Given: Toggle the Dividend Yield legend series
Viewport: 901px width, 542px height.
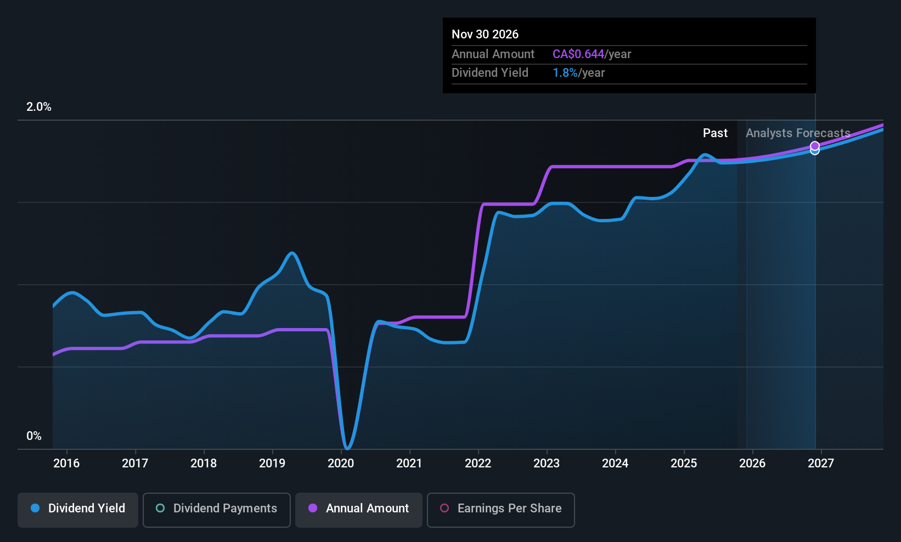Looking at the screenshot, I should [78, 509].
